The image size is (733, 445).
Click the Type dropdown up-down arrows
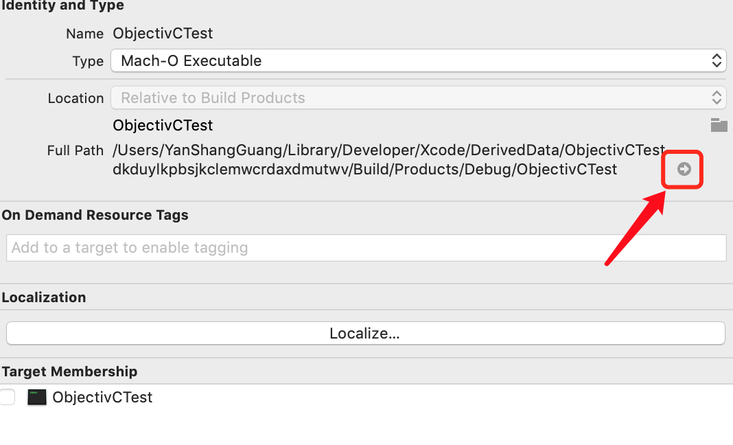click(x=716, y=60)
